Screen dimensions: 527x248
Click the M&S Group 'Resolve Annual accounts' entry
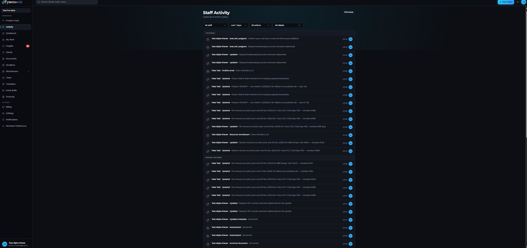click(x=279, y=143)
